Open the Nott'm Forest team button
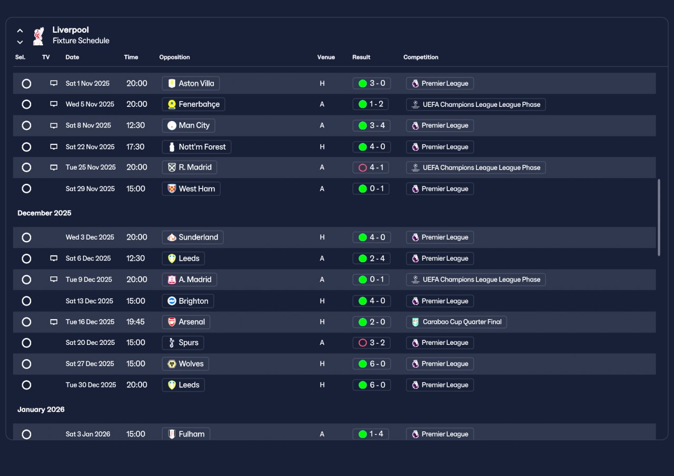 click(196, 147)
